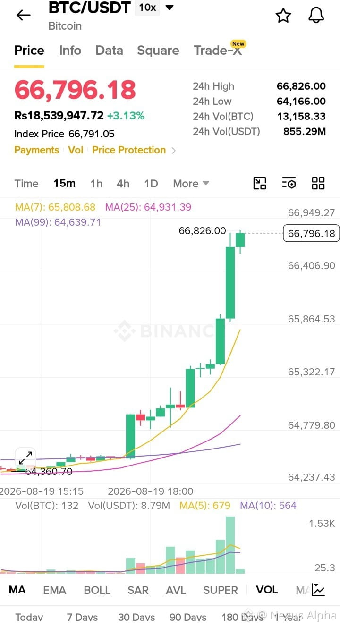Select the 30 Days performance range
The width and height of the screenshot is (340, 627).
[136, 617]
